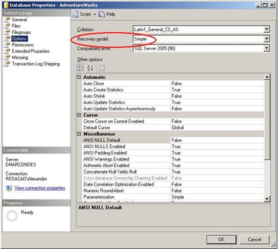The image size is (278, 249).
Task: Collapse the Automatic category
Action: [x=79, y=77]
